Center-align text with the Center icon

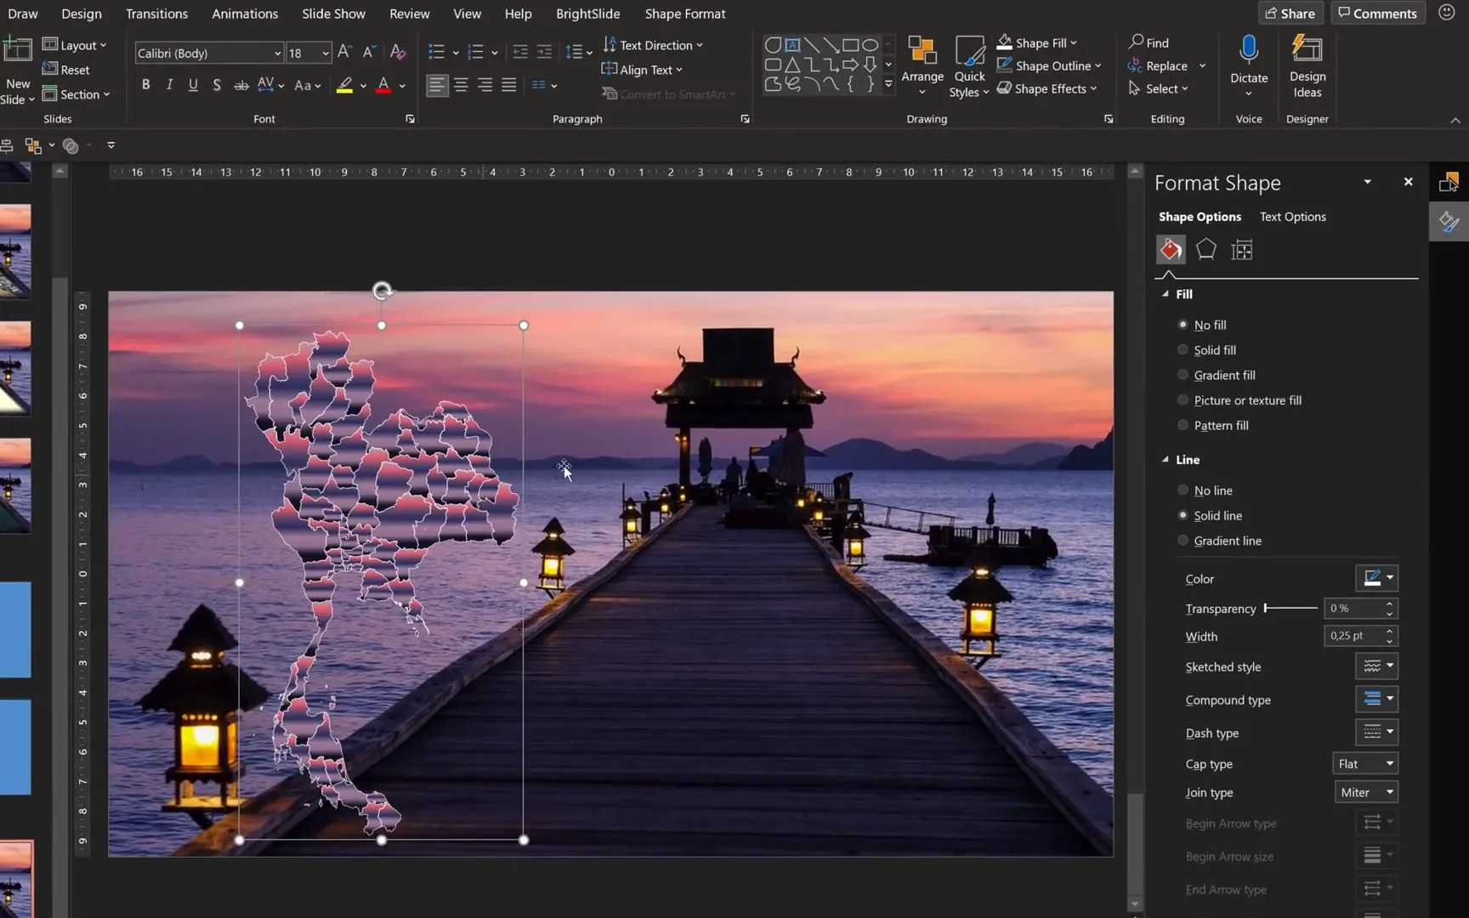coord(461,85)
